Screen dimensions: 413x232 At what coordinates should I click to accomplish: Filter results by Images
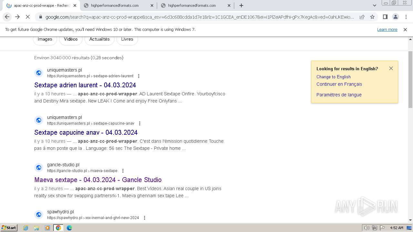(x=45, y=39)
